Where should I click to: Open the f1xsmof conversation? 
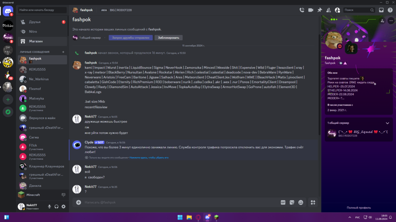coord(42,89)
